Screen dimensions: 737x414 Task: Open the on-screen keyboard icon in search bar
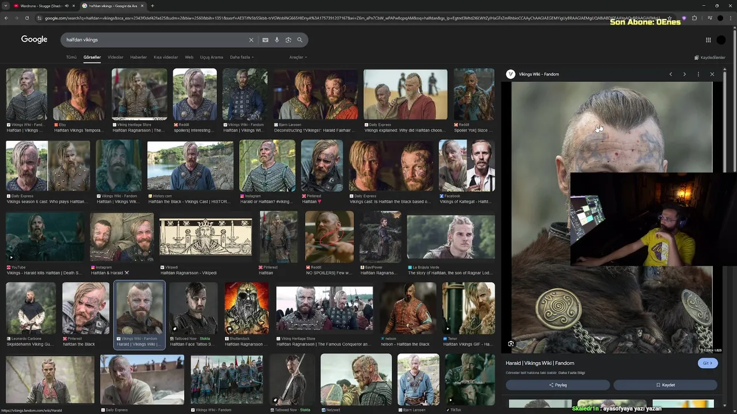pos(265,40)
